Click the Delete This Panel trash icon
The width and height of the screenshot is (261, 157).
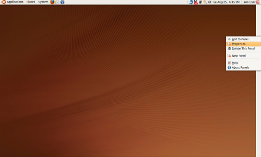229,49
